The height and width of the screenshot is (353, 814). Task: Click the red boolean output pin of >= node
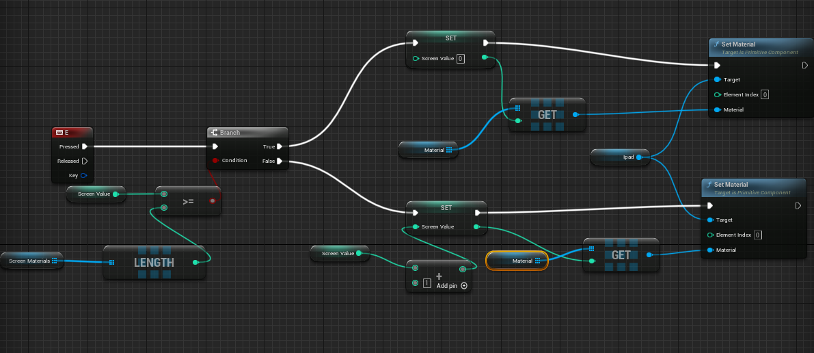click(213, 200)
